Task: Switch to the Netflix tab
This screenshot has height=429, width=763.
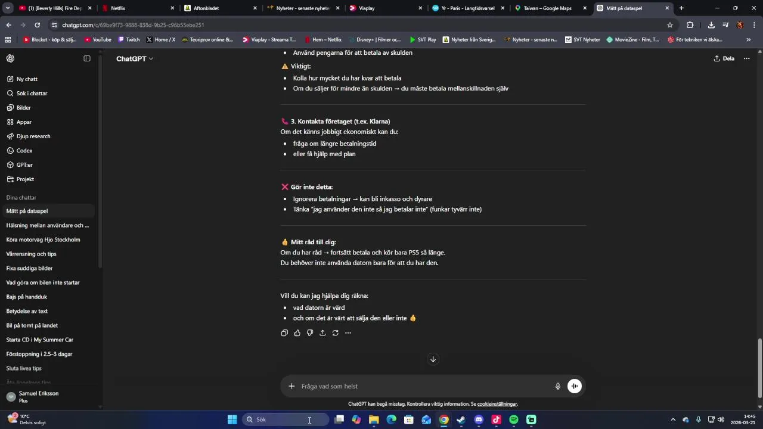Action: pyautogui.click(x=137, y=8)
